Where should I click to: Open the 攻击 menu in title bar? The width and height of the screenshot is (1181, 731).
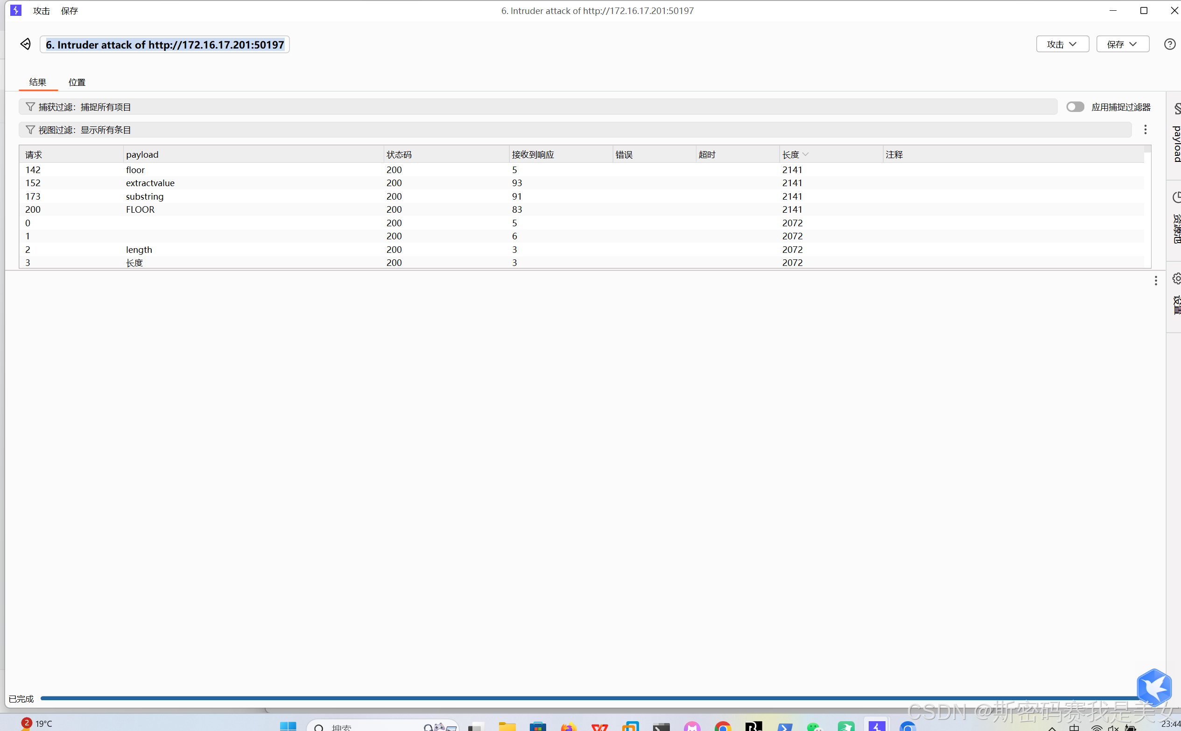point(41,11)
